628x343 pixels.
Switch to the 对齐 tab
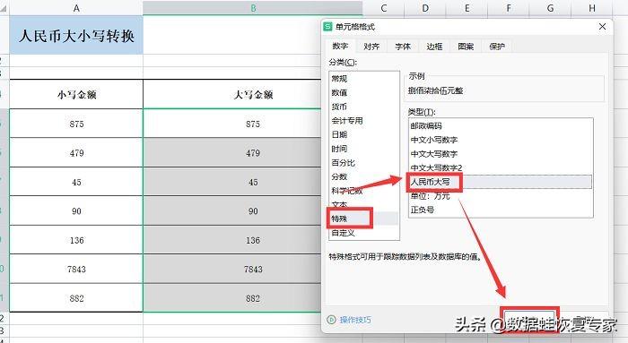(x=371, y=47)
